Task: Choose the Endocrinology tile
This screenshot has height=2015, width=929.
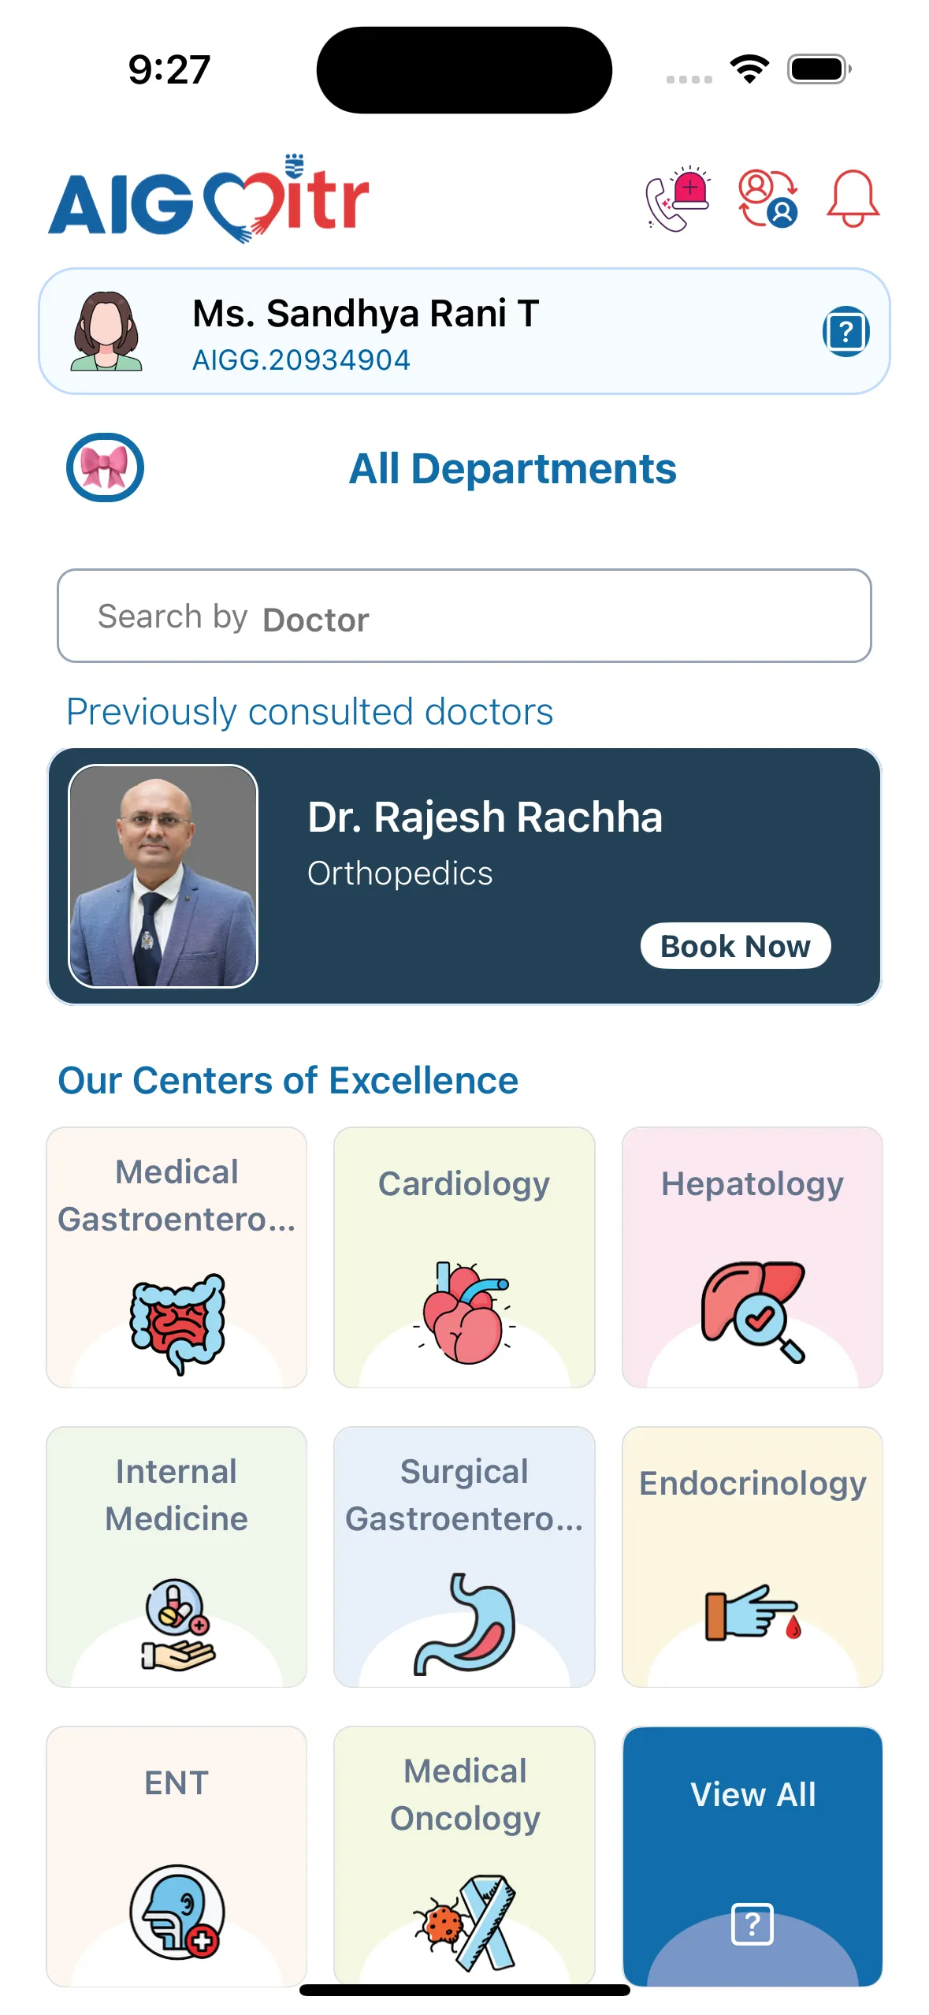Action: tap(752, 1556)
